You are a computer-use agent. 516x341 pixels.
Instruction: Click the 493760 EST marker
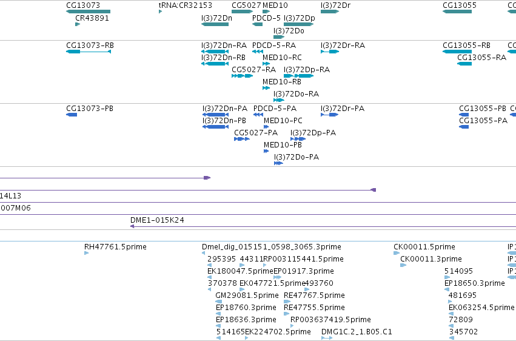click(307, 289)
